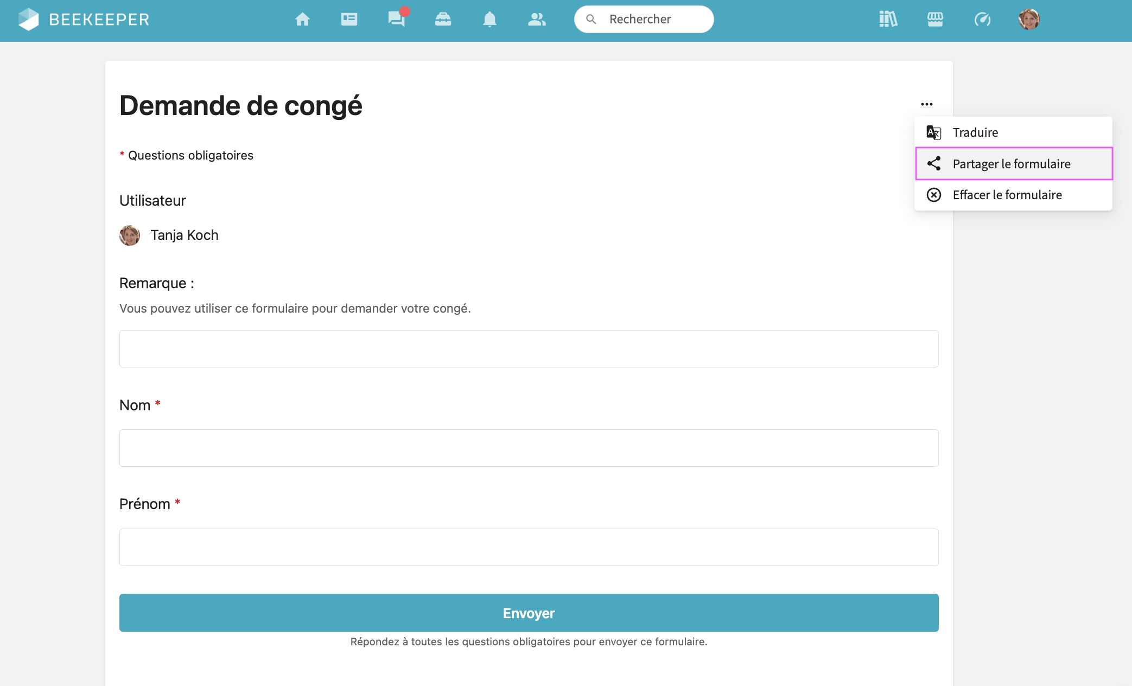Image resolution: width=1132 pixels, height=686 pixels.
Task: Click inside the Nom input field
Action: pyautogui.click(x=529, y=448)
